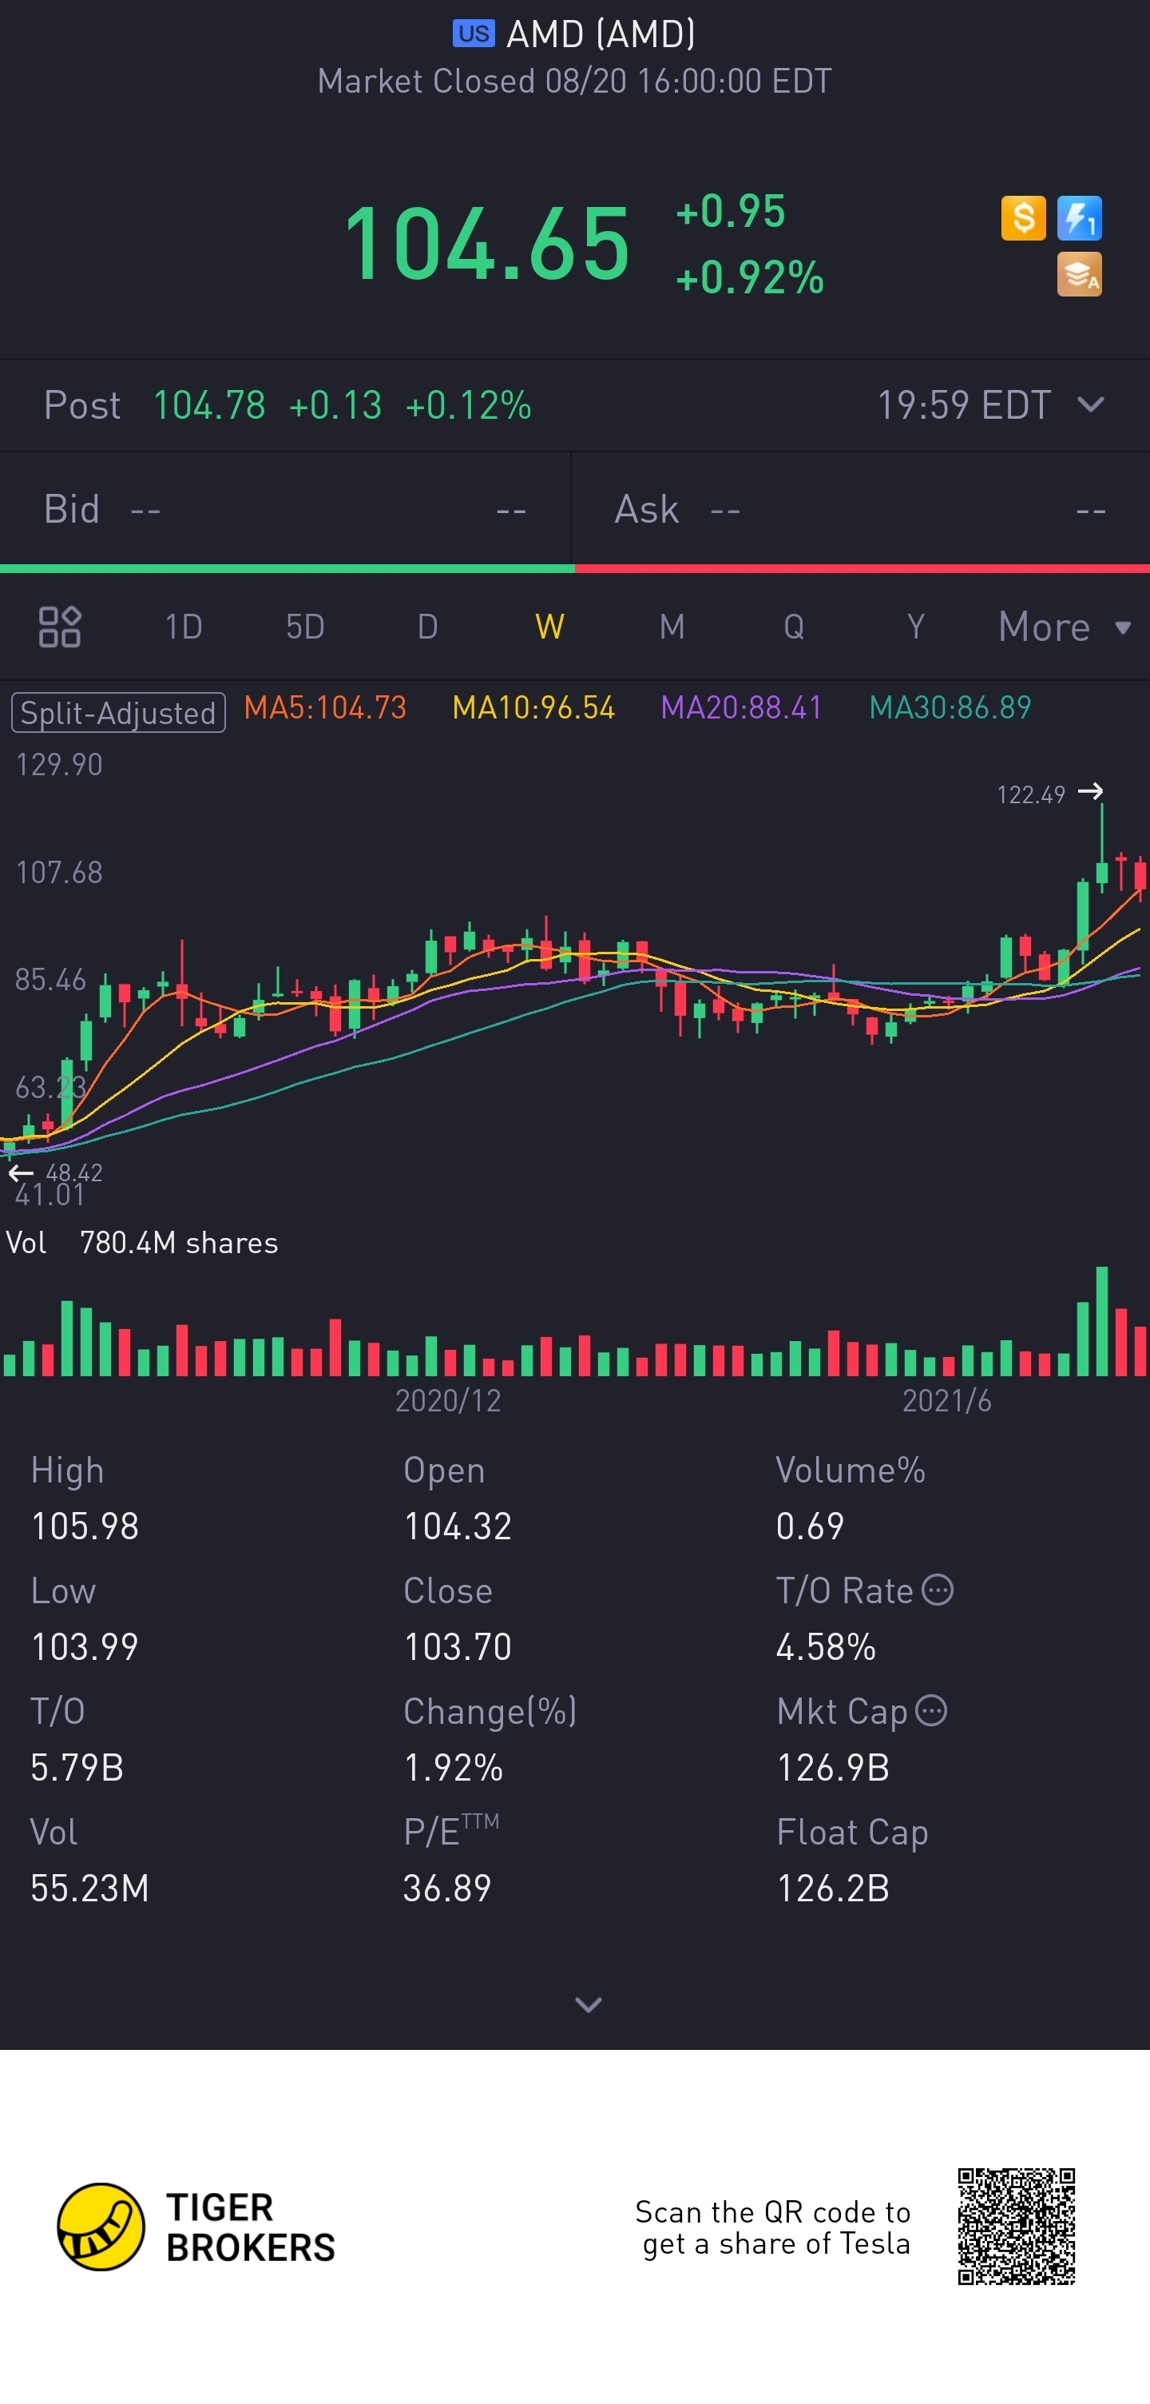The image size is (1150, 2404).
Task: Tap the MA5:104.73 indicator label
Action: pos(326,707)
